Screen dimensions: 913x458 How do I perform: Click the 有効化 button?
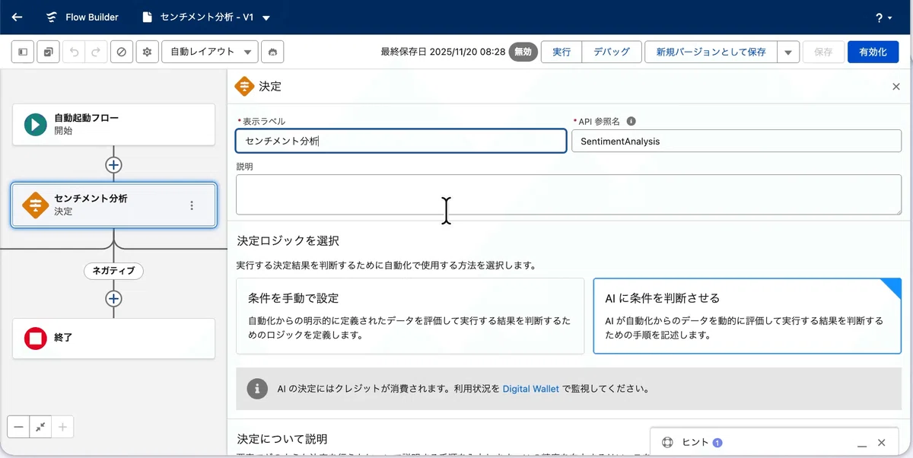(x=873, y=52)
